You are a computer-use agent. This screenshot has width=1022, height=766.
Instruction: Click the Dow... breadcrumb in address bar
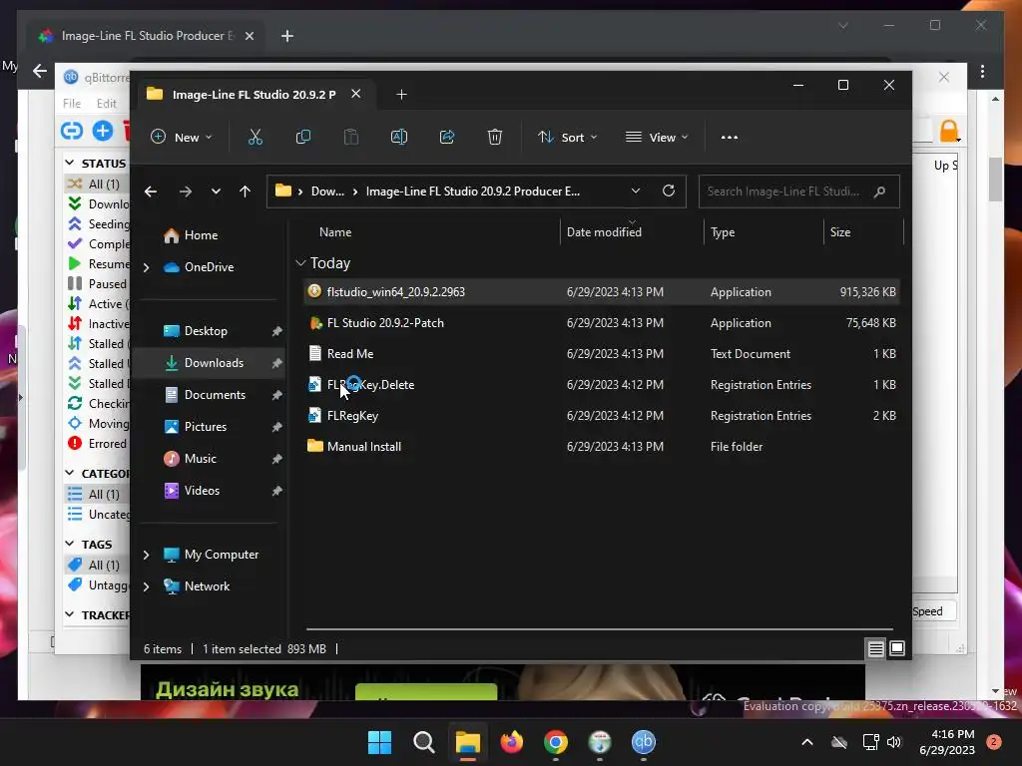pos(327,191)
